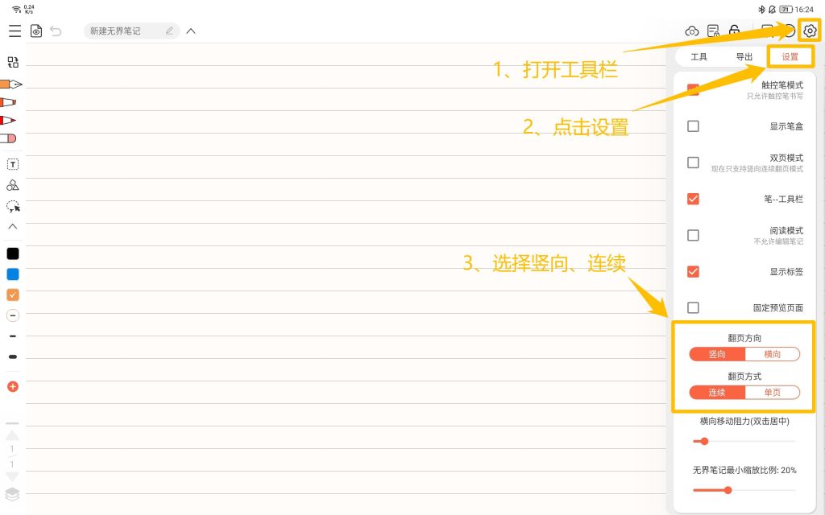Uncheck the 显示标签 checkbox
Image resolution: width=825 pixels, height=515 pixels.
(693, 271)
